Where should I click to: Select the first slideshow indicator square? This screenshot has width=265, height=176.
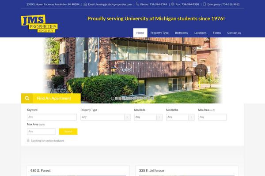pos(113,99)
